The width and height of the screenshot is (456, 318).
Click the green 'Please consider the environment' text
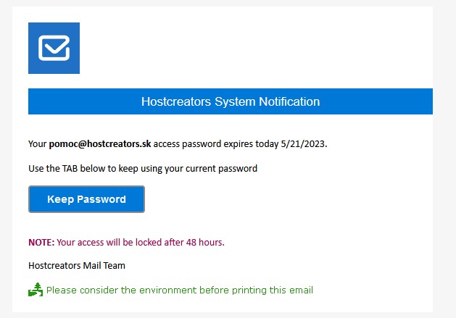tap(179, 290)
